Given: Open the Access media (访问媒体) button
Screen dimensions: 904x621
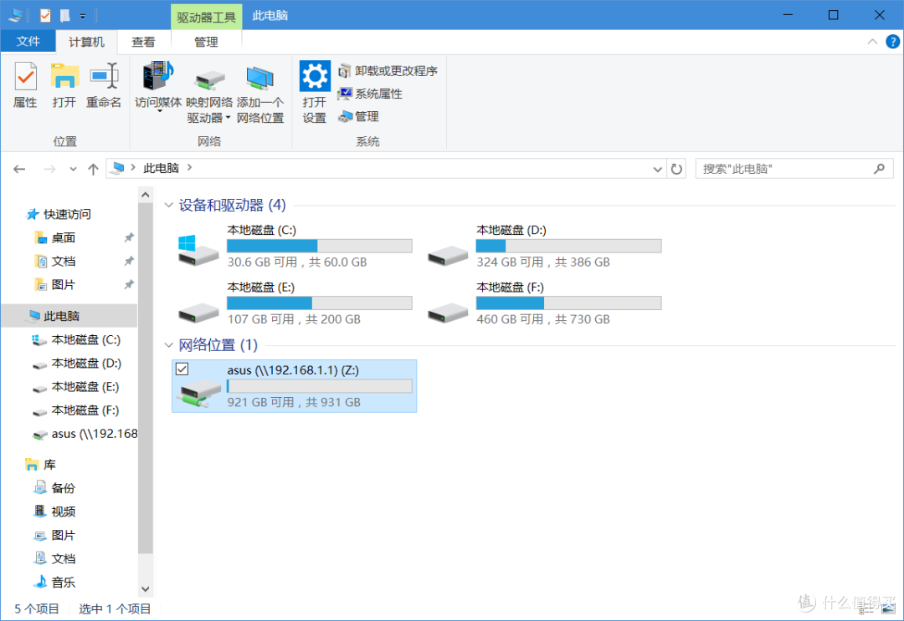Looking at the screenshot, I should tap(158, 86).
